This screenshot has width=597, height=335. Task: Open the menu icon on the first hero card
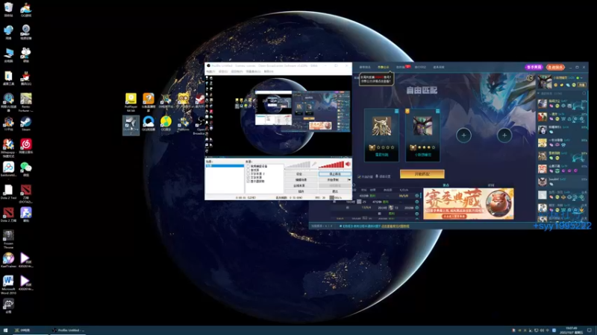(x=396, y=111)
